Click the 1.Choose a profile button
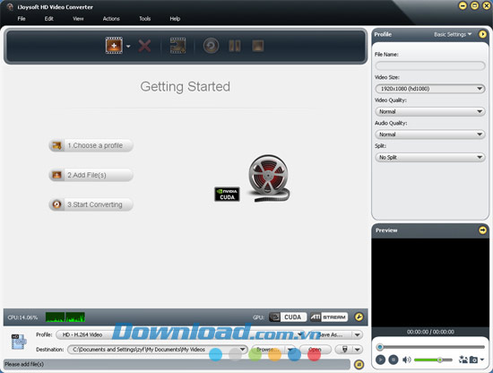 click(x=91, y=145)
